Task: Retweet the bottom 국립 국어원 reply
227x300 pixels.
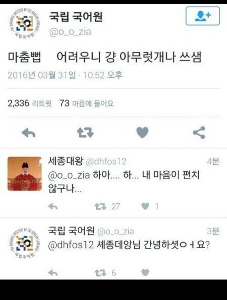Action: click(x=100, y=273)
